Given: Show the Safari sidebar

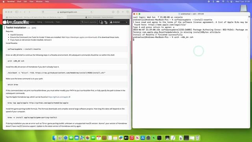Looking at the screenshot, I should pyautogui.click(x=17, y=12).
